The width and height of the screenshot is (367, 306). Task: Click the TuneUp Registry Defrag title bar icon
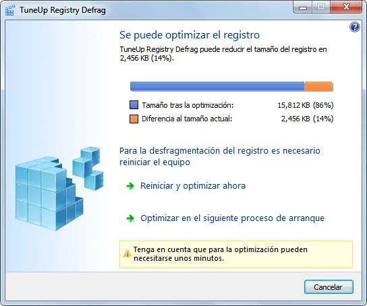(x=10, y=10)
